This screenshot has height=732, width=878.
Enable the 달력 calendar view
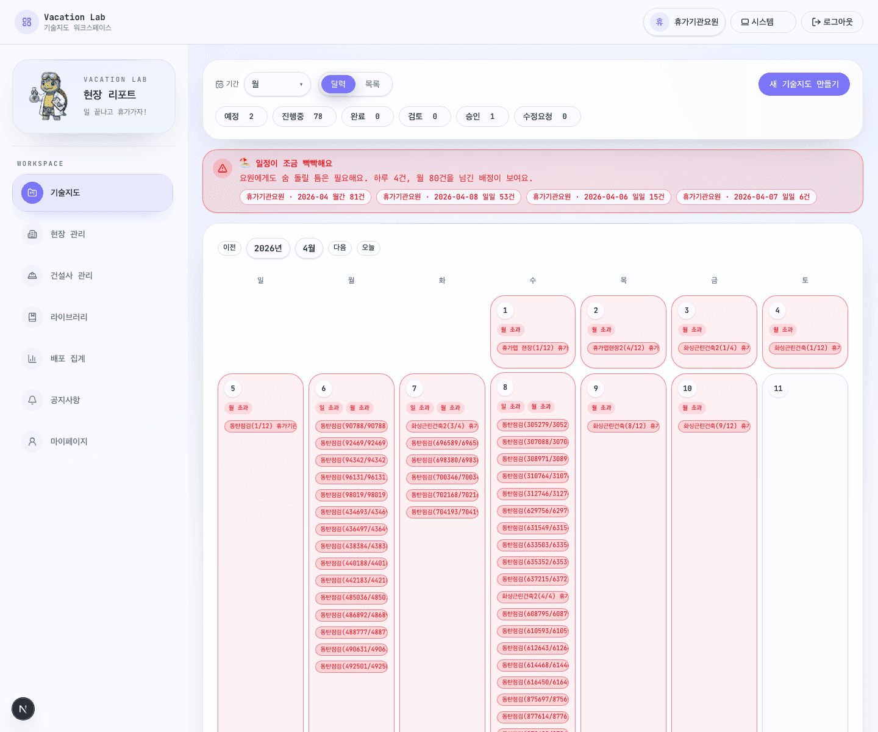coord(338,84)
